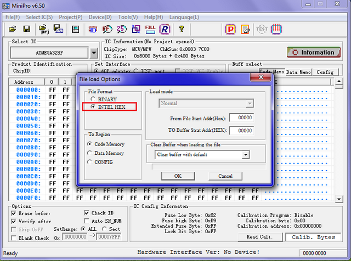Click the Information button
The width and height of the screenshot is (351, 261).
point(314,52)
